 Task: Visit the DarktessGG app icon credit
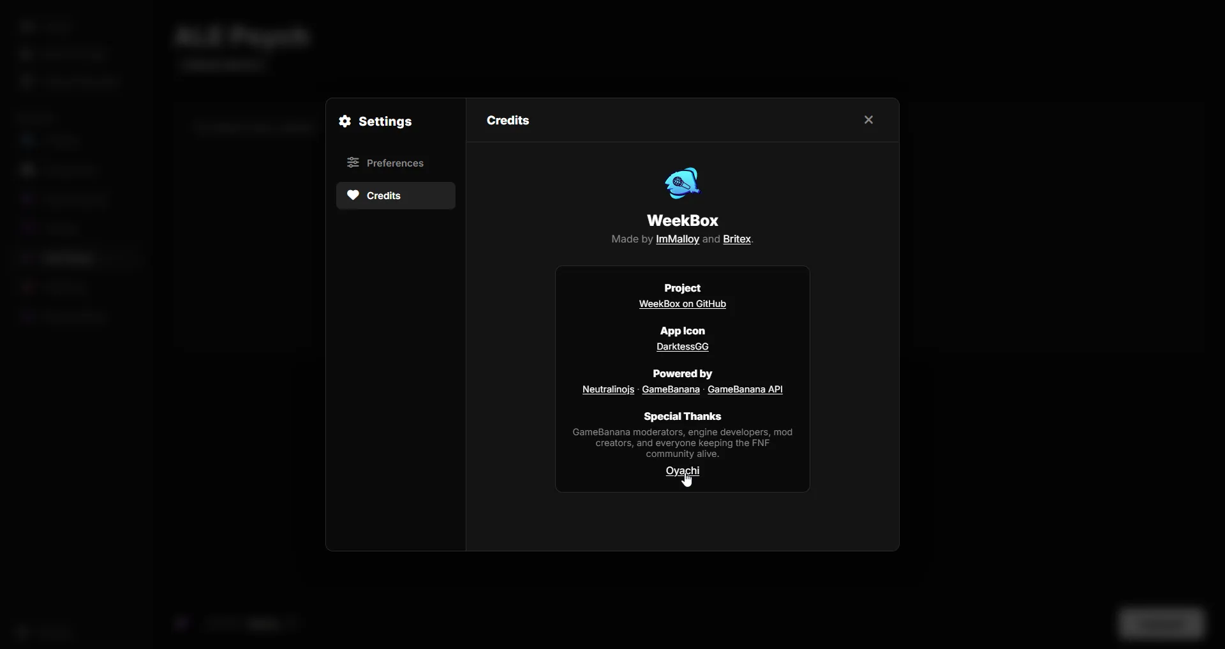(683, 347)
